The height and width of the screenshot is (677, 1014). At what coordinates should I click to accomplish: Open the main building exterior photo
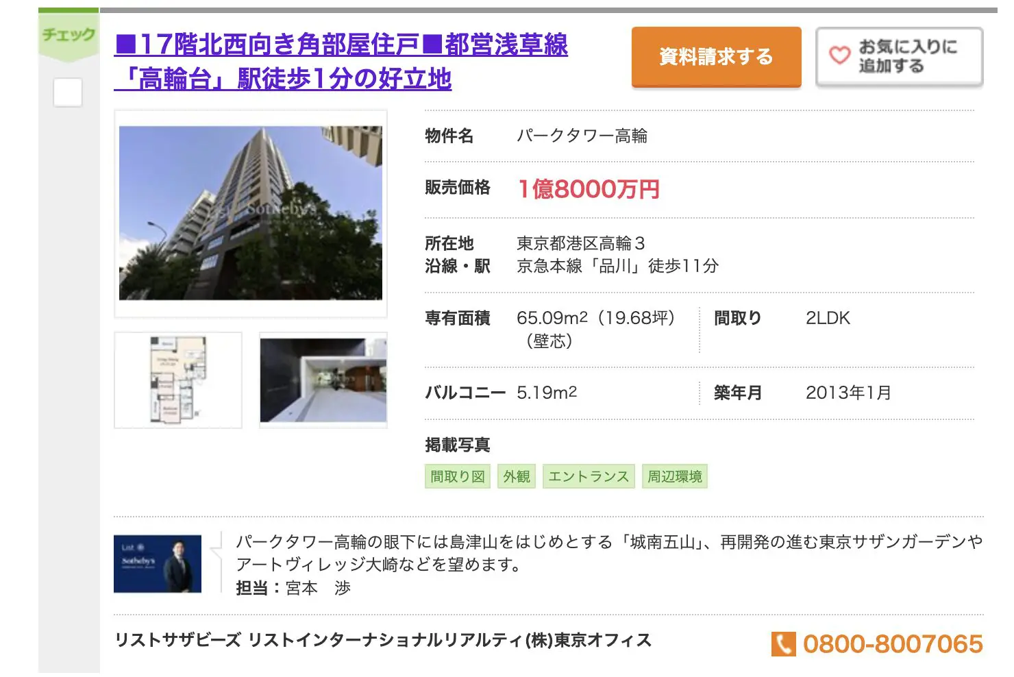click(251, 213)
